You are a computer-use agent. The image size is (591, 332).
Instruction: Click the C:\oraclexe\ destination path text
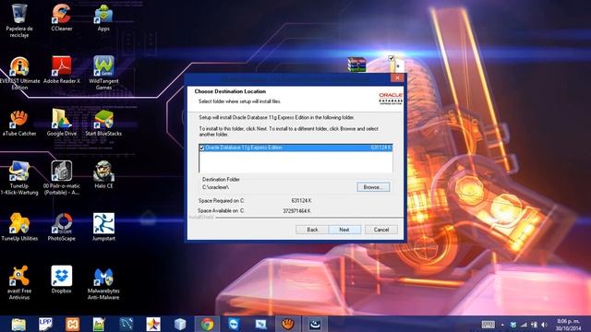215,187
